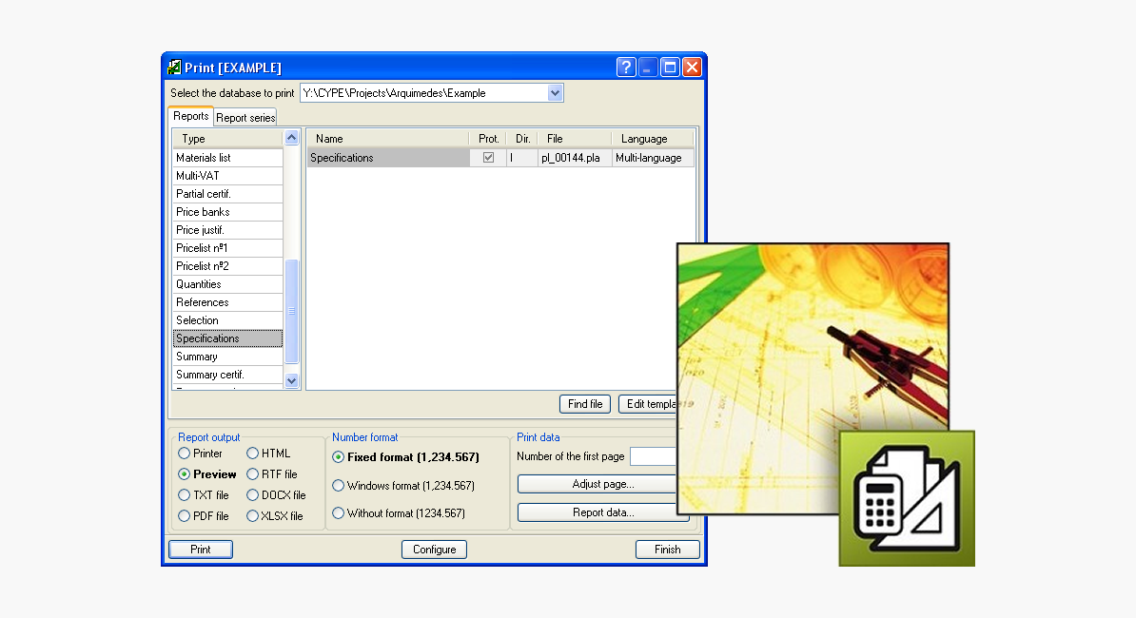Select Selection report type

[x=227, y=319]
